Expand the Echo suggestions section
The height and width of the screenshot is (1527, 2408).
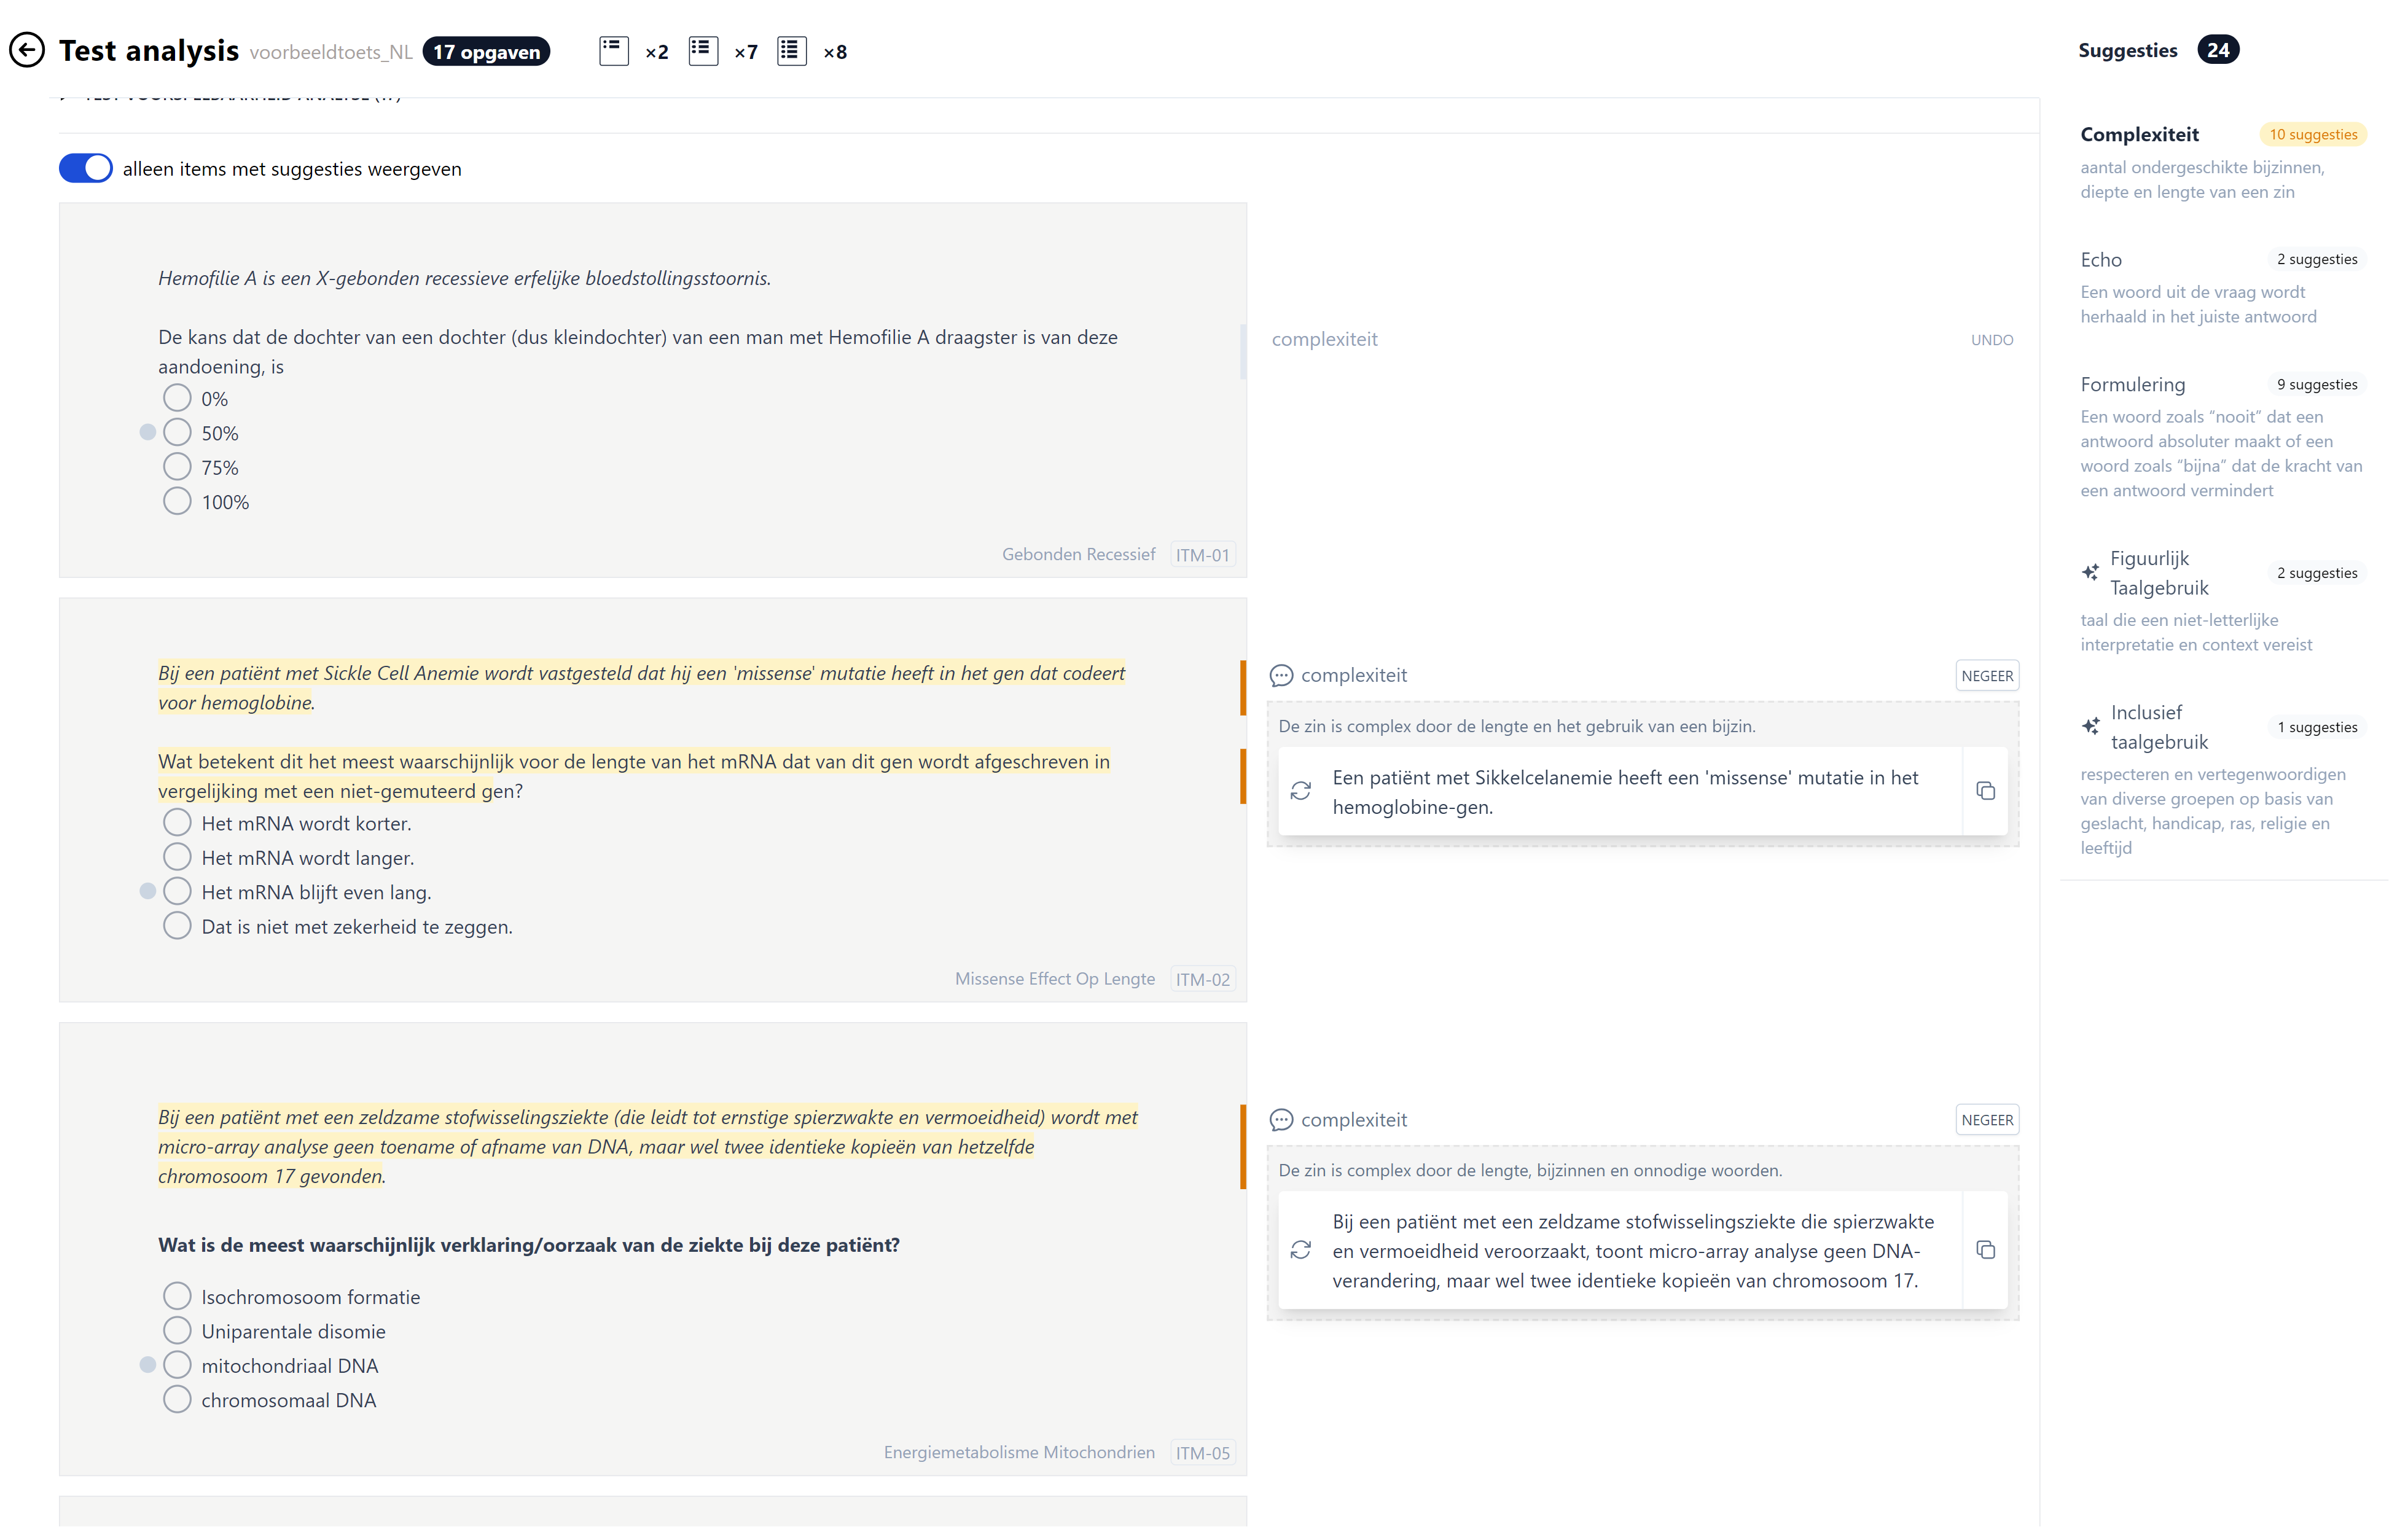(2102, 259)
